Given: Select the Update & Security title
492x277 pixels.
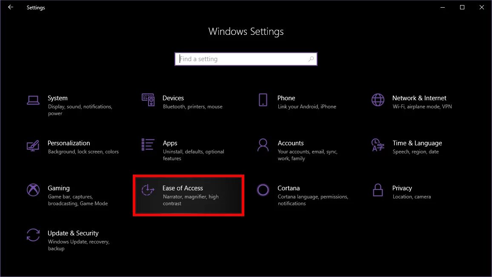Looking at the screenshot, I should pos(73,233).
